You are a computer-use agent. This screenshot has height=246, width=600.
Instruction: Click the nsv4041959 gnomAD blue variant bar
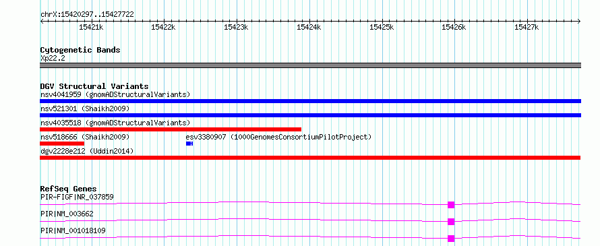pos(310,101)
